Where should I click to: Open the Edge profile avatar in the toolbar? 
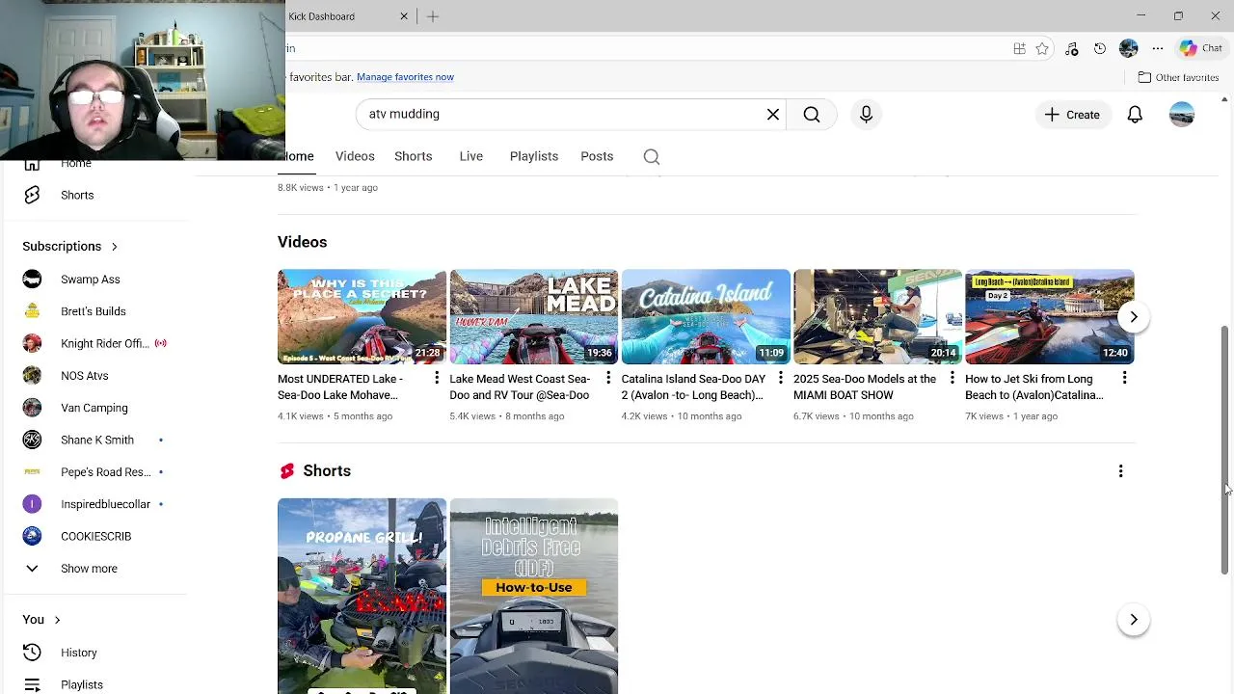(1129, 48)
